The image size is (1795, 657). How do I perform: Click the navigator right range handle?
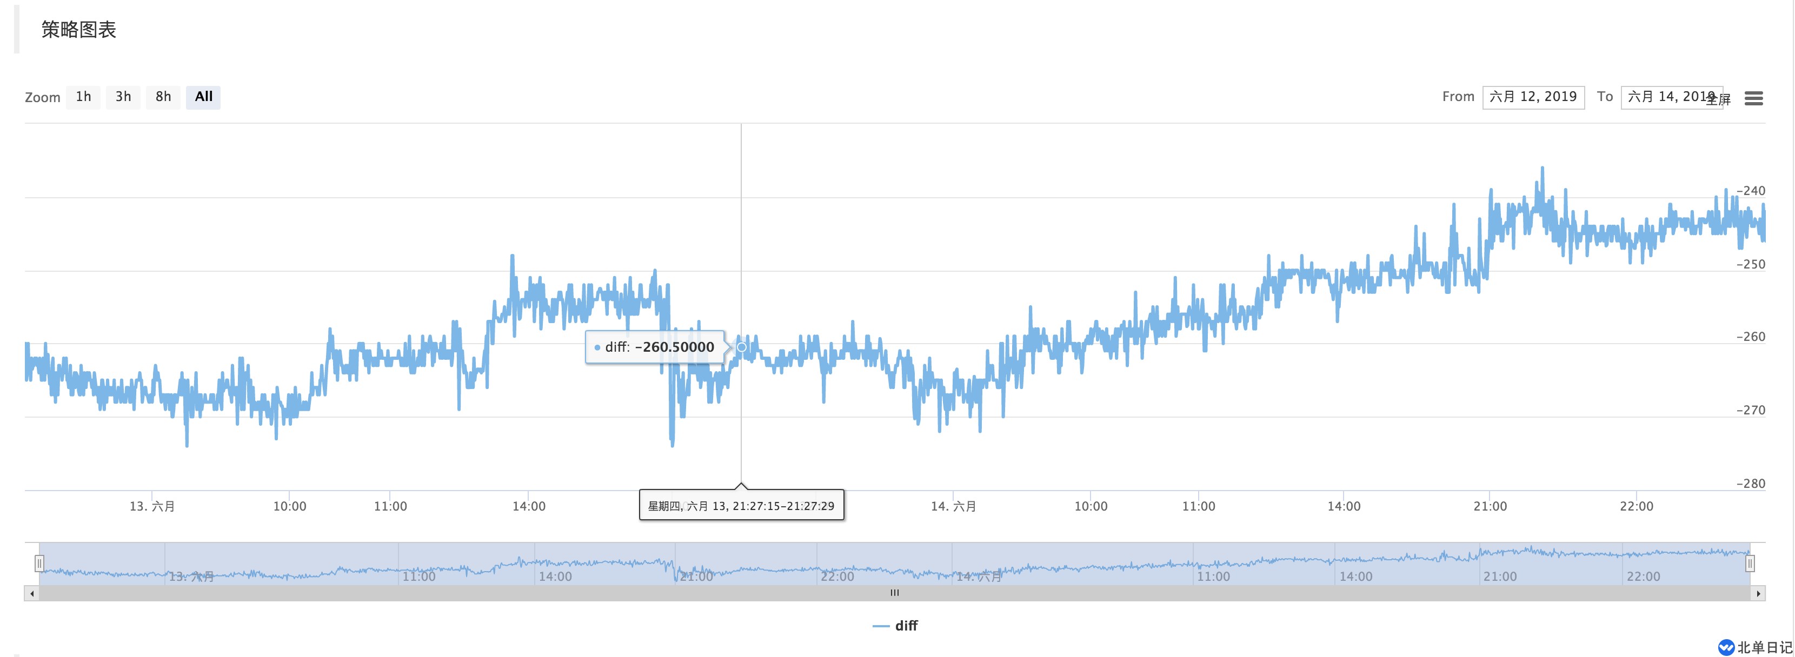coord(1750,563)
